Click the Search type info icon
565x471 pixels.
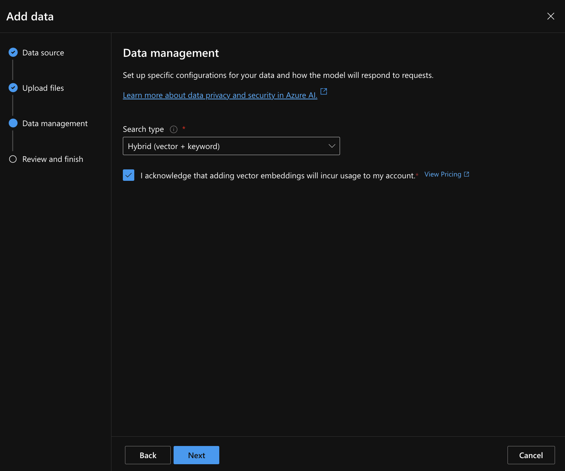point(174,129)
